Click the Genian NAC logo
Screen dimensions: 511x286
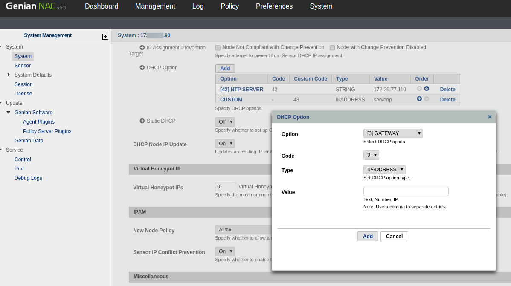35,6
